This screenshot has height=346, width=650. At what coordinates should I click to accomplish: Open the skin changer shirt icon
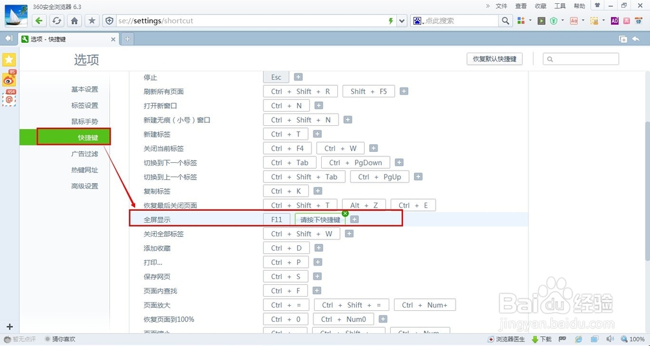[x=597, y=5]
